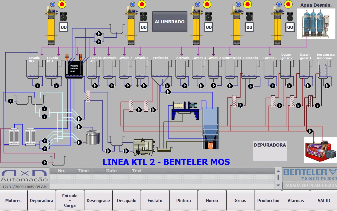Toggle red light of crane nearest Agua Desmin
This screenshot has height=211, width=337.
288,4
